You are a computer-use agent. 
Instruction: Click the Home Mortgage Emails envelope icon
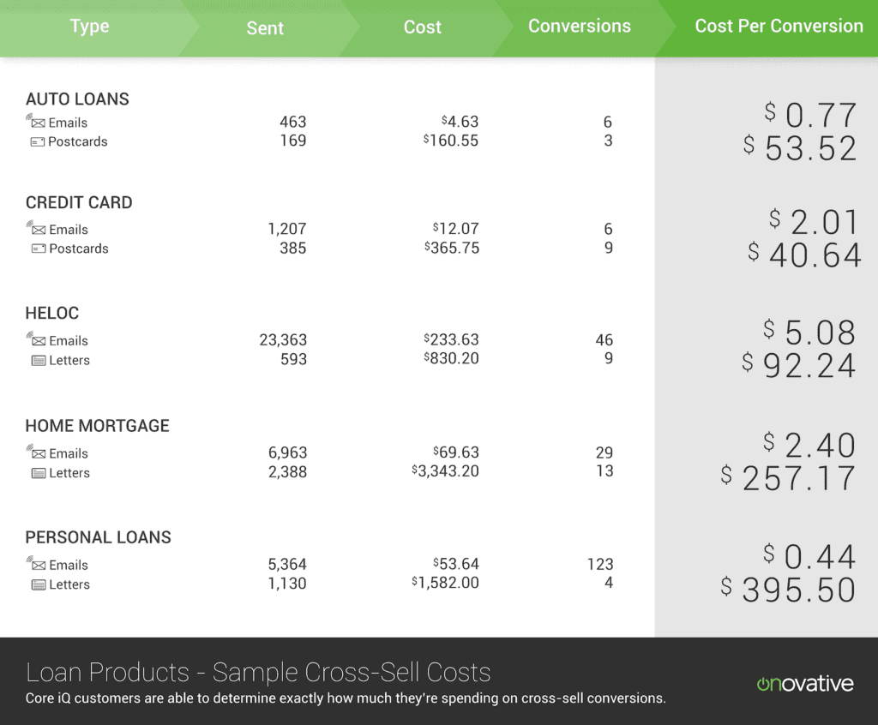pyautogui.click(x=36, y=452)
